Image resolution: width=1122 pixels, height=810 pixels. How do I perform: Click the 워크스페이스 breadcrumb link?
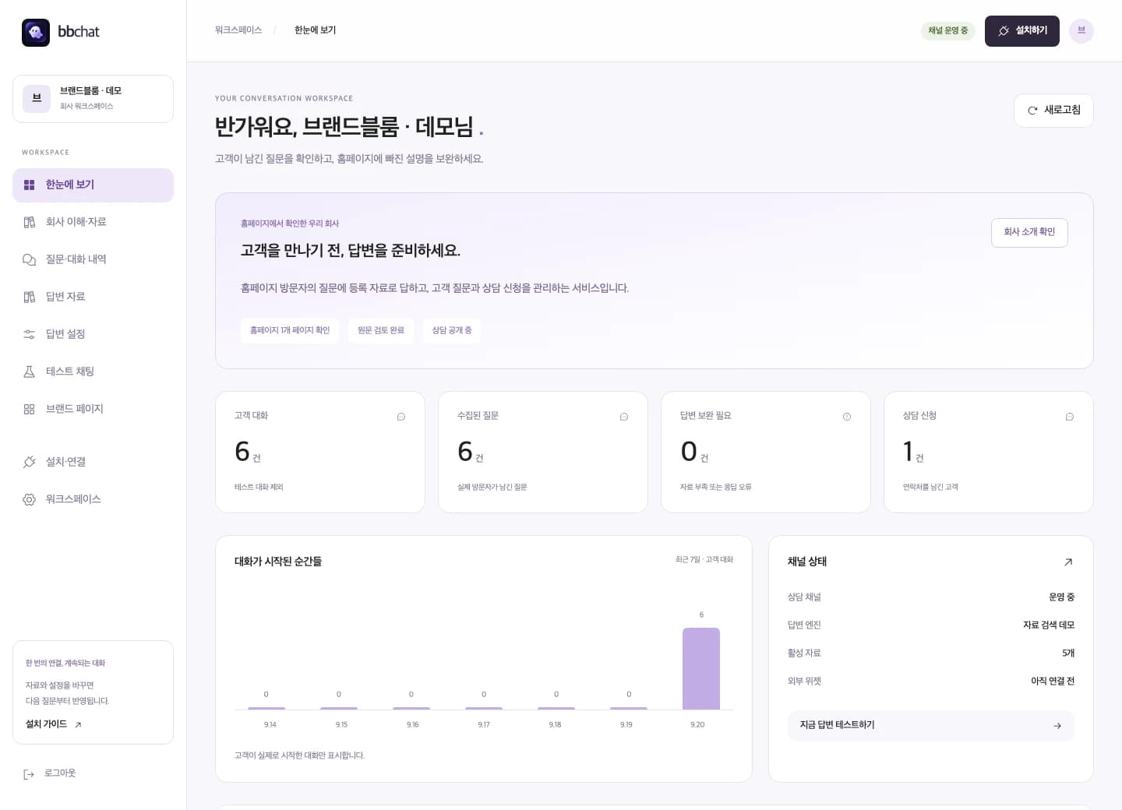tap(238, 30)
